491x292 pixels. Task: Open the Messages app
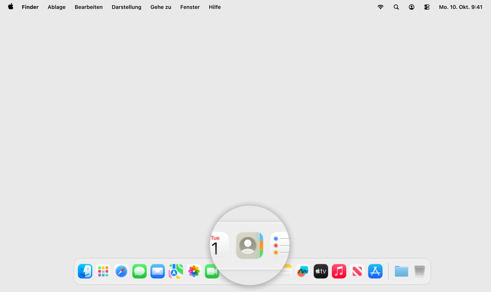click(x=139, y=271)
